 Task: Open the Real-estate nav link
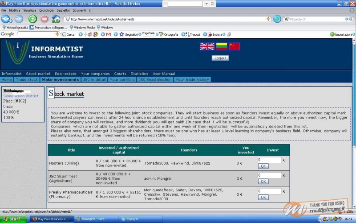tap(65, 74)
